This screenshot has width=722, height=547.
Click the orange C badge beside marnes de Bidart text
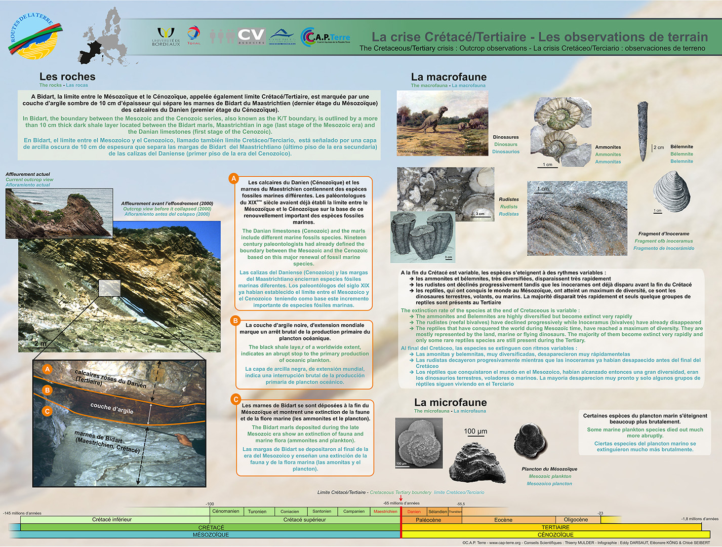[235, 400]
